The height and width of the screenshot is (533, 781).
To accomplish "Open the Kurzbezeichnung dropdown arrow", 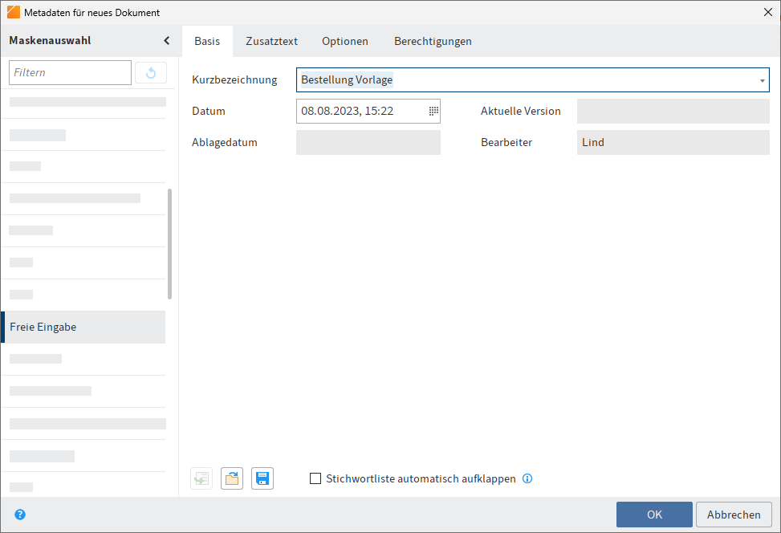I will (760, 79).
